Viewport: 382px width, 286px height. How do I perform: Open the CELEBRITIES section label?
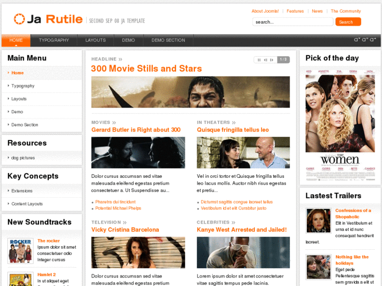216,222
